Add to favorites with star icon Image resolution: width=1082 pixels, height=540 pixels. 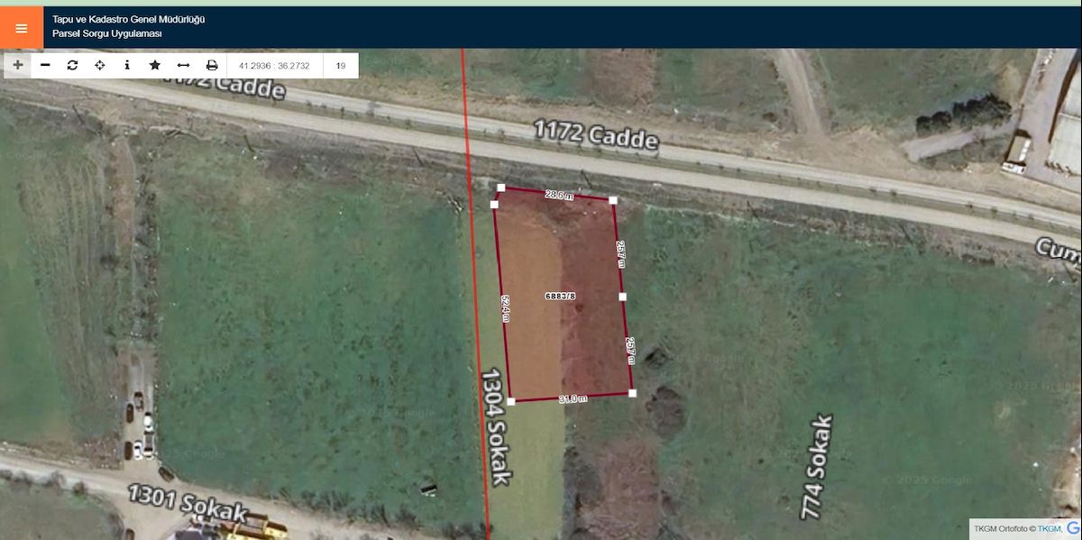tap(155, 65)
